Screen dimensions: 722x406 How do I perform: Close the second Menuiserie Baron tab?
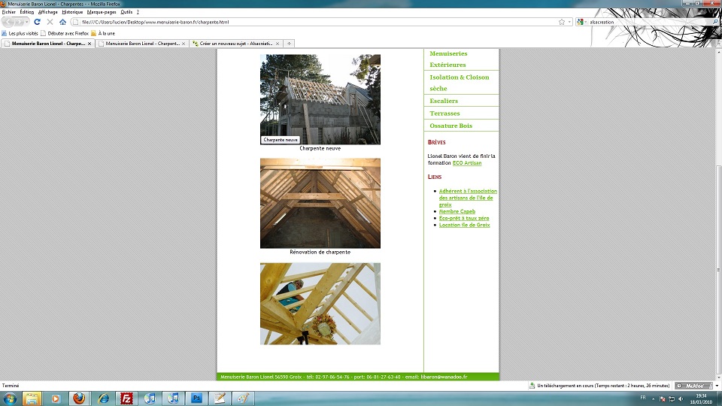pyautogui.click(x=184, y=44)
